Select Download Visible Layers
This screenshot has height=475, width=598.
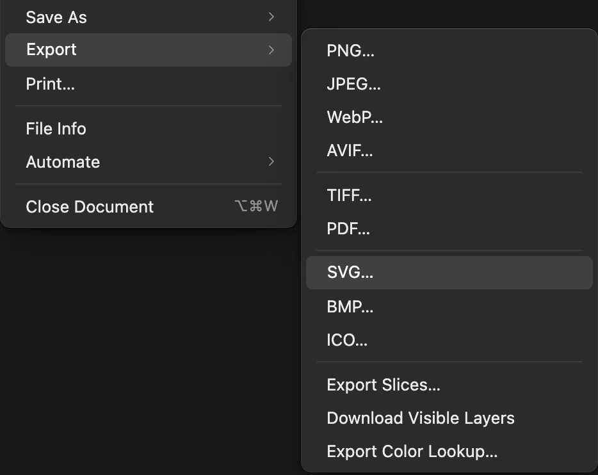click(449, 418)
